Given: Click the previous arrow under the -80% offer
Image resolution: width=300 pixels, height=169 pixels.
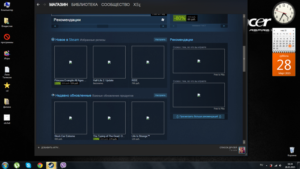Looking at the screenshot, I should pyautogui.click(x=173, y=26).
